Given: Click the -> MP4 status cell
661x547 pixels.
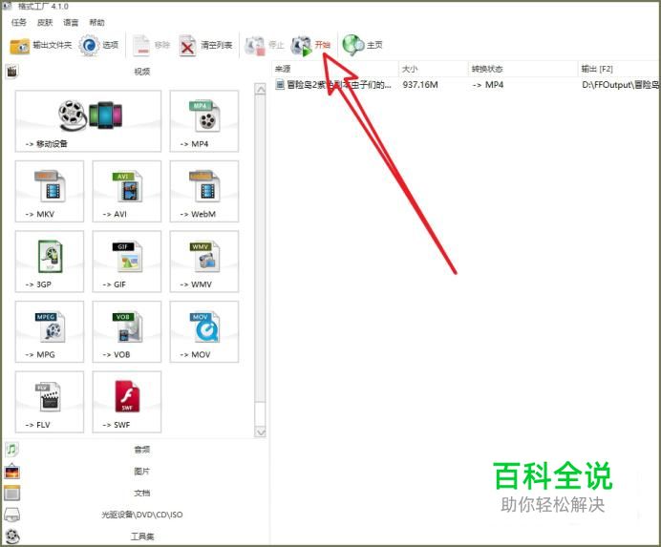Looking at the screenshot, I should [x=488, y=85].
